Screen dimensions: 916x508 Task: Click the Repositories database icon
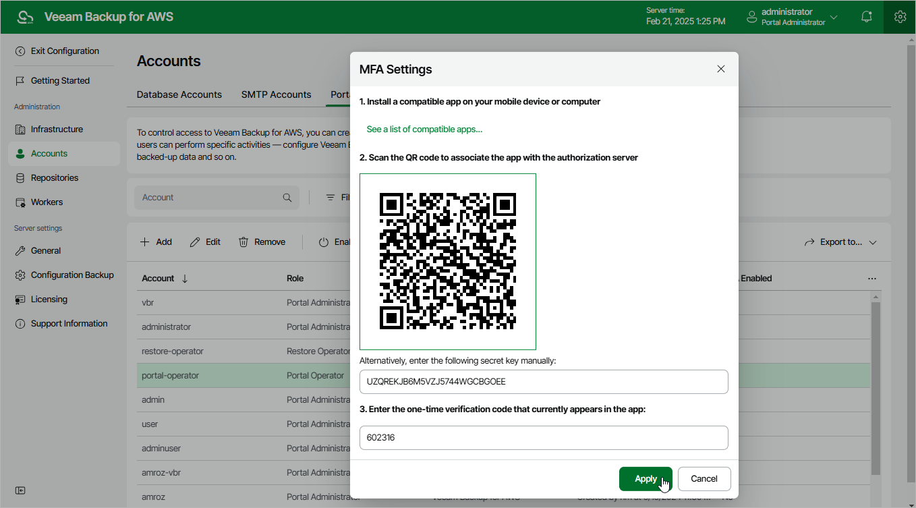20,178
